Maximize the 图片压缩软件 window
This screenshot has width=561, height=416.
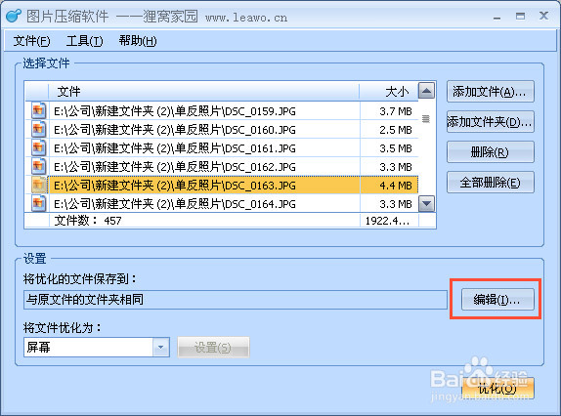(520, 16)
